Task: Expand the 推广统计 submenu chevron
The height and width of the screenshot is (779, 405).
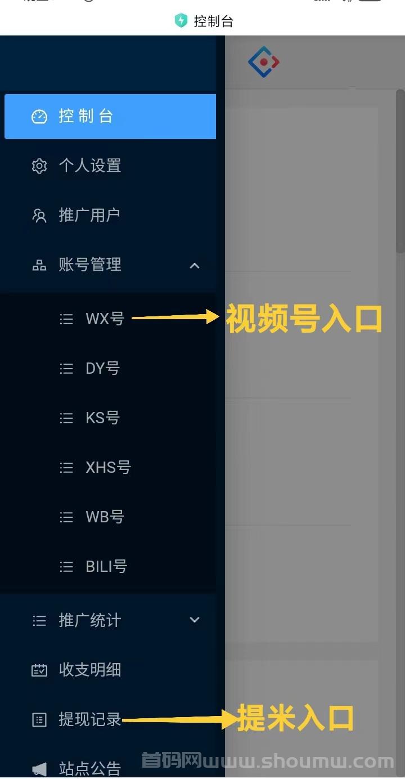Action: (x=195, y=620)
